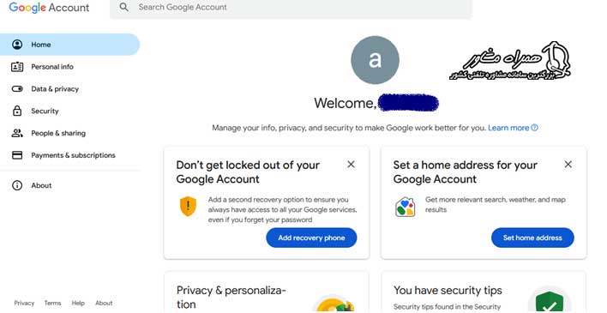
Task: Click the Data & privacy toggle icon
Action: [x=17, y=88]
